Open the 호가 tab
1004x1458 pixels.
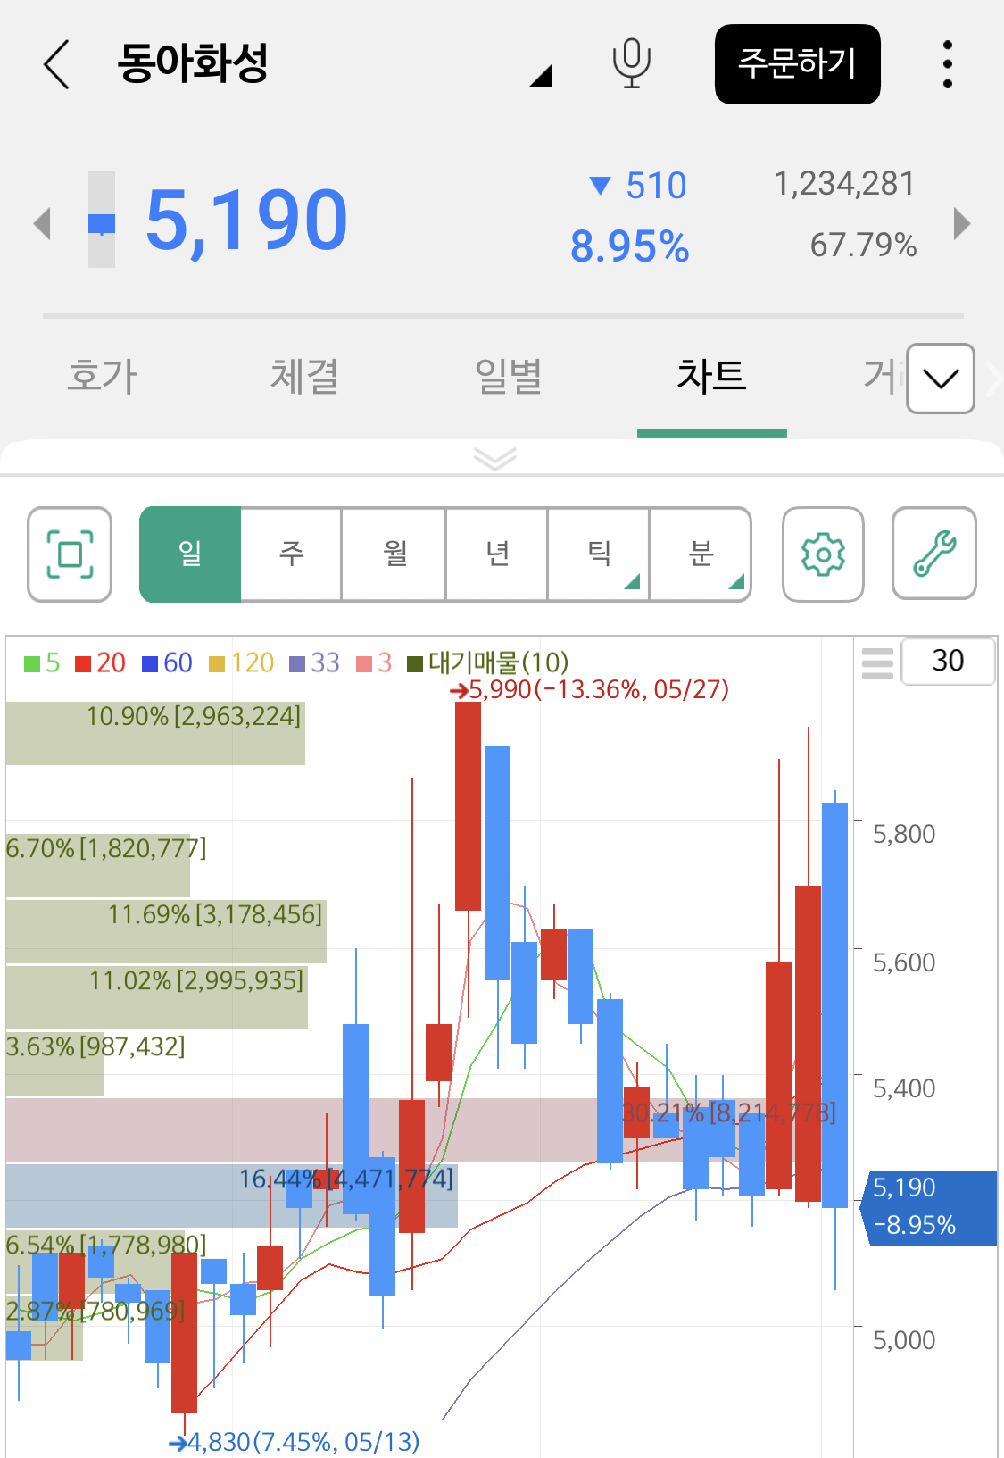click(102, 376)
